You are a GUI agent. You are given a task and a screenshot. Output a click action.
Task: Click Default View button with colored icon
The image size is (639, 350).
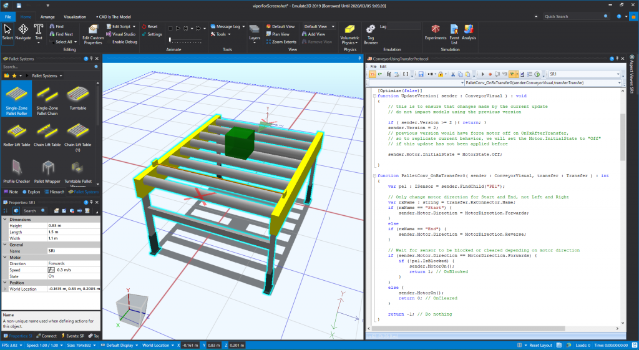[280, 26]
